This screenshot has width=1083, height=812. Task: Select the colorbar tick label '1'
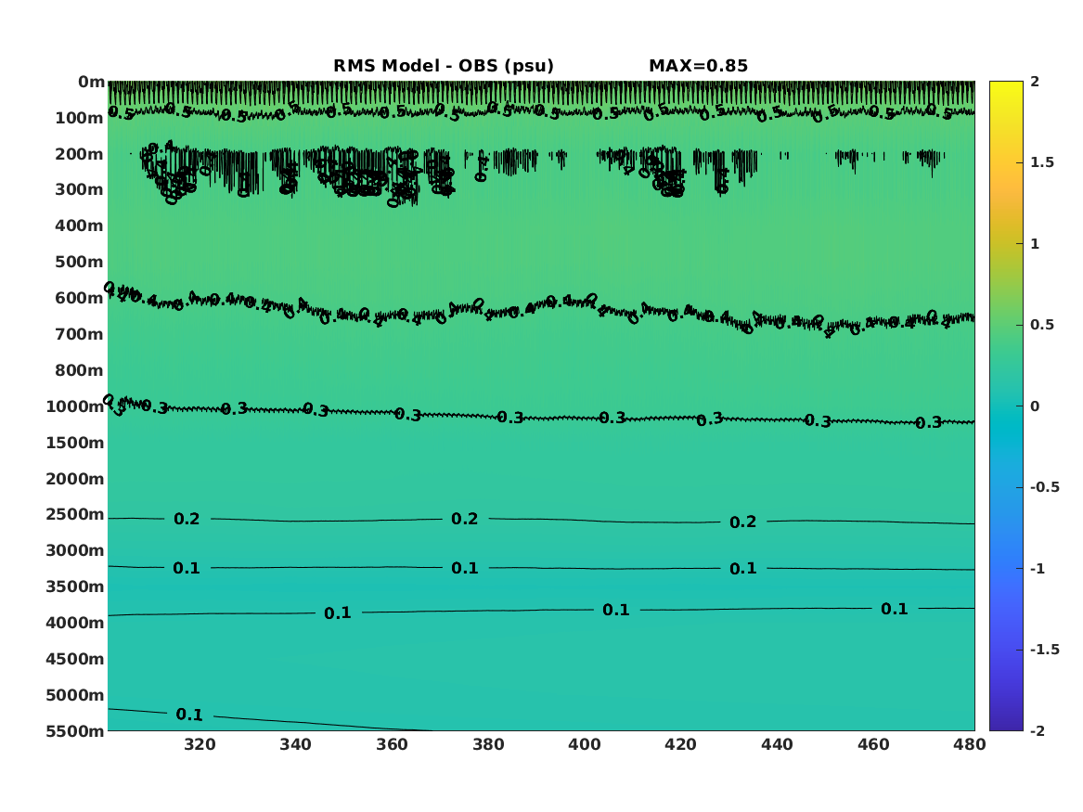click(1035, 244)
